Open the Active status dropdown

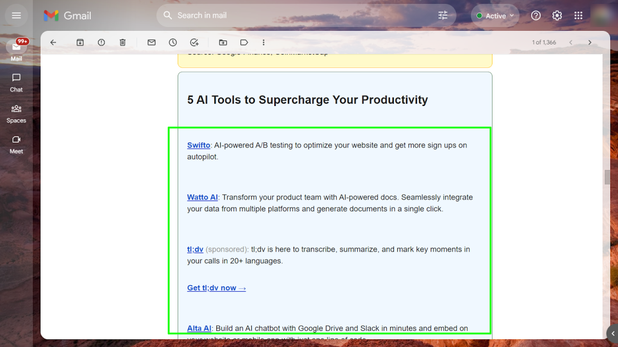click(x=495, y=15)
